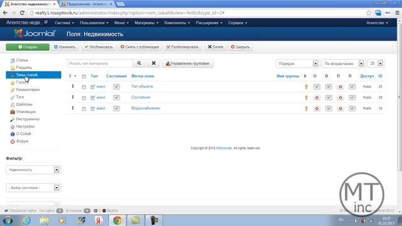Open the Недвижимость filter dropdown
The image size is (402, 226).
coord(33,169)
